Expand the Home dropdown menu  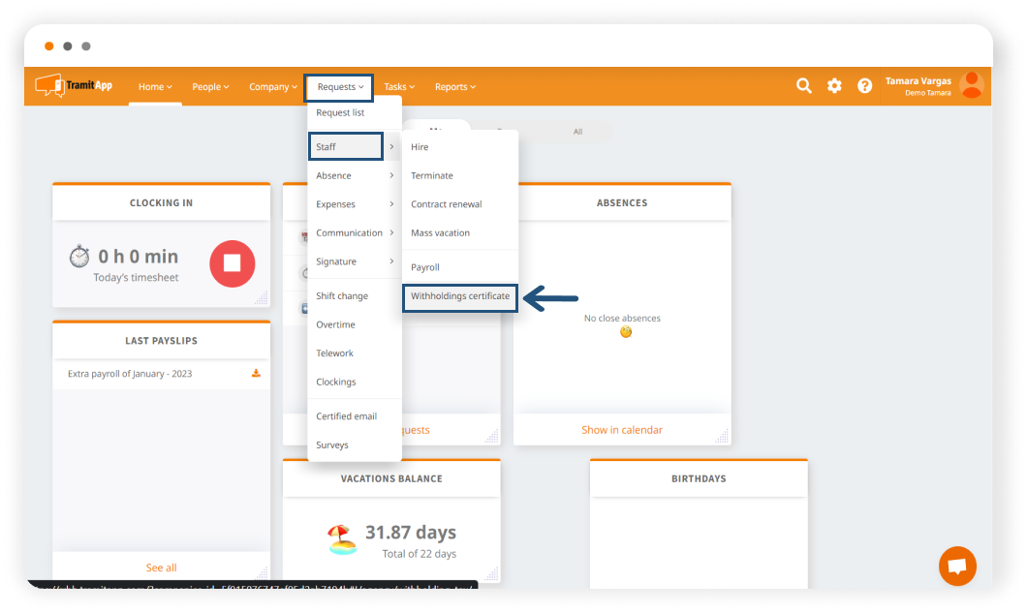pyautogui.click(x=155, y=87)
